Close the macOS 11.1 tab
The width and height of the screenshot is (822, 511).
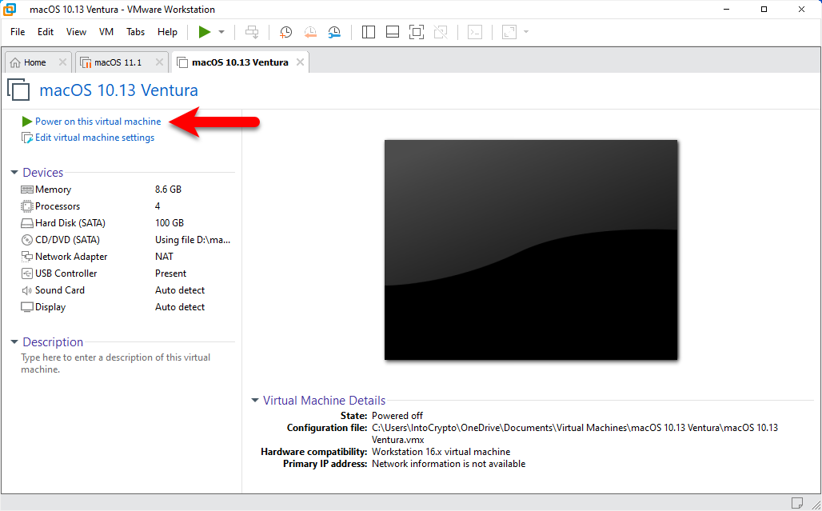(x=159, y=62)
